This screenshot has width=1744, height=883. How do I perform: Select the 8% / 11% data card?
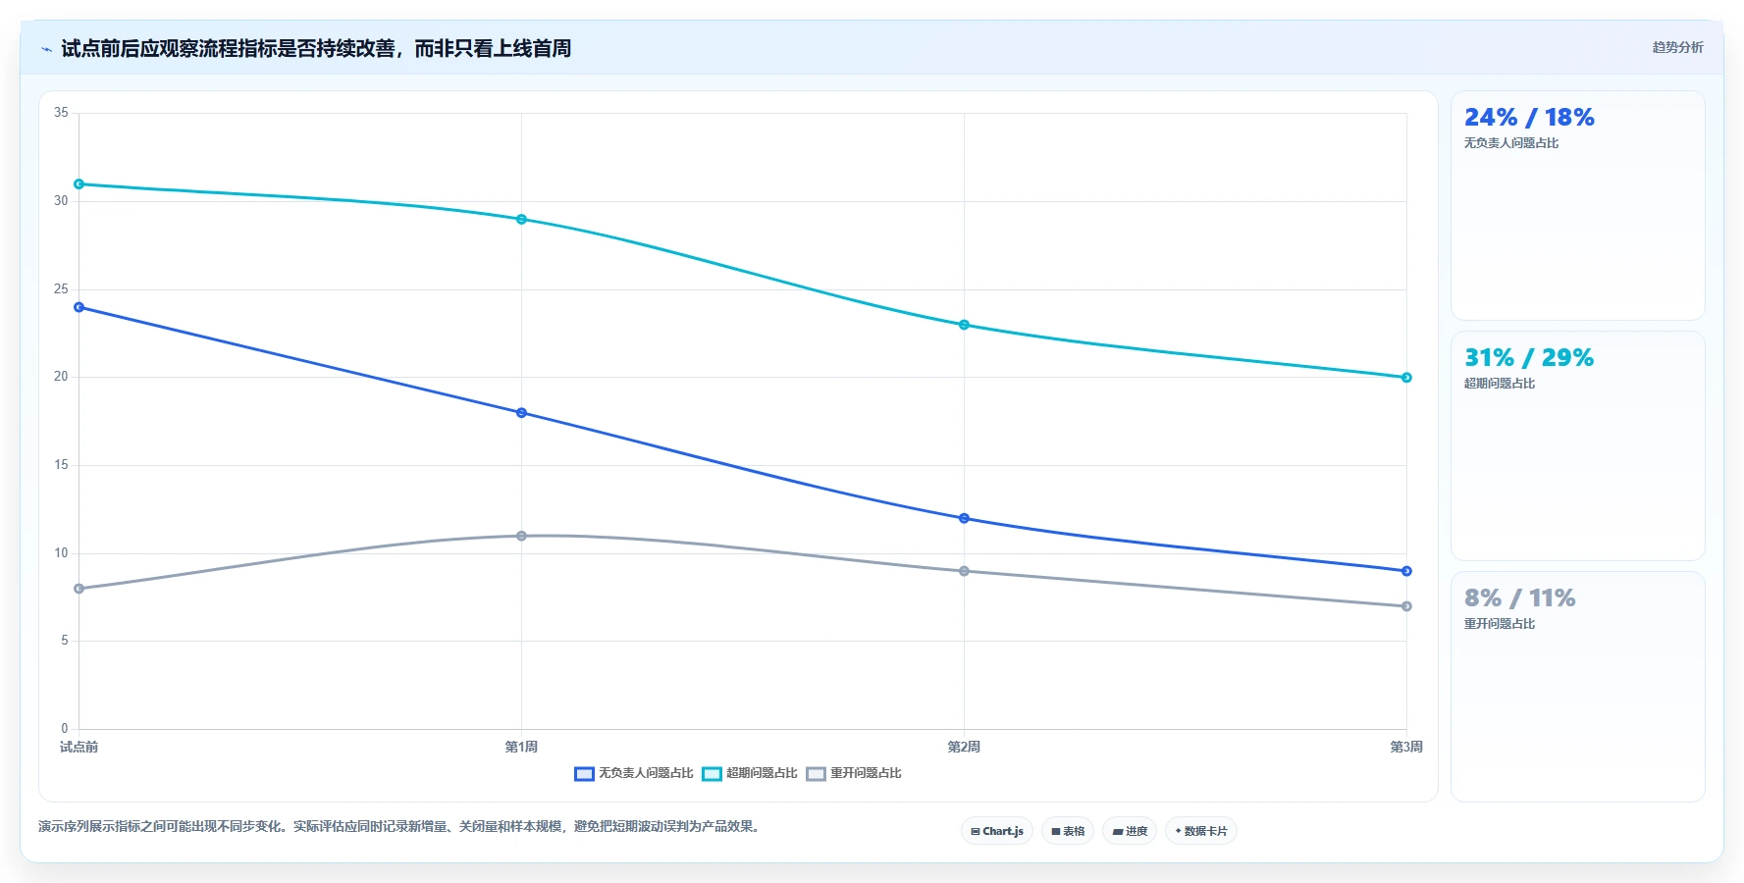(x=1577, y=687)
